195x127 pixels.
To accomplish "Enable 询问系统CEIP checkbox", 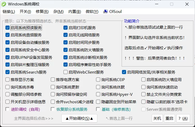I will coord(98,80).
